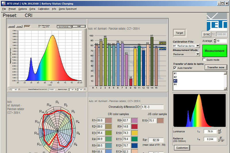This screenshot has width=230, height=153.
Task: Click the Radiance value field 0.244
Action: (x=210, y=139)
